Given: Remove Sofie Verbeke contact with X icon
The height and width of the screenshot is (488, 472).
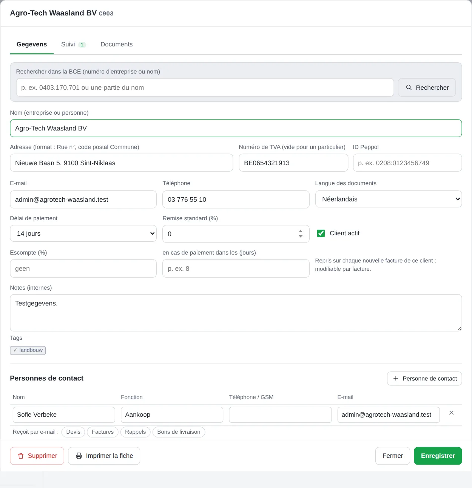Looking at the screenshot, I should tap(451, 413).
